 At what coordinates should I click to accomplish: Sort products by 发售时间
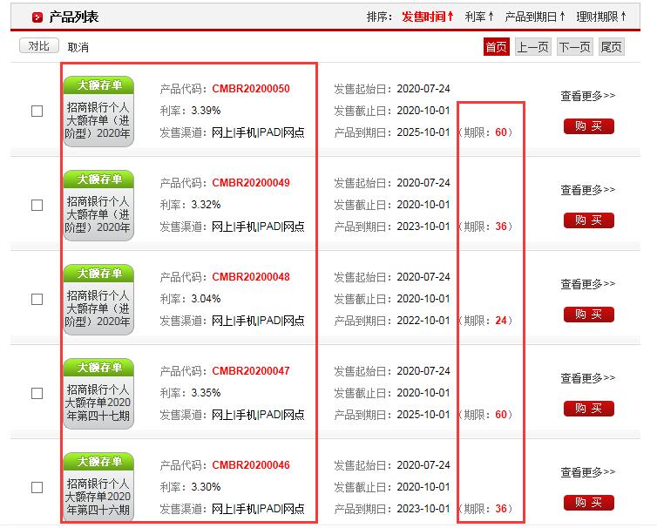click(427, 17)
